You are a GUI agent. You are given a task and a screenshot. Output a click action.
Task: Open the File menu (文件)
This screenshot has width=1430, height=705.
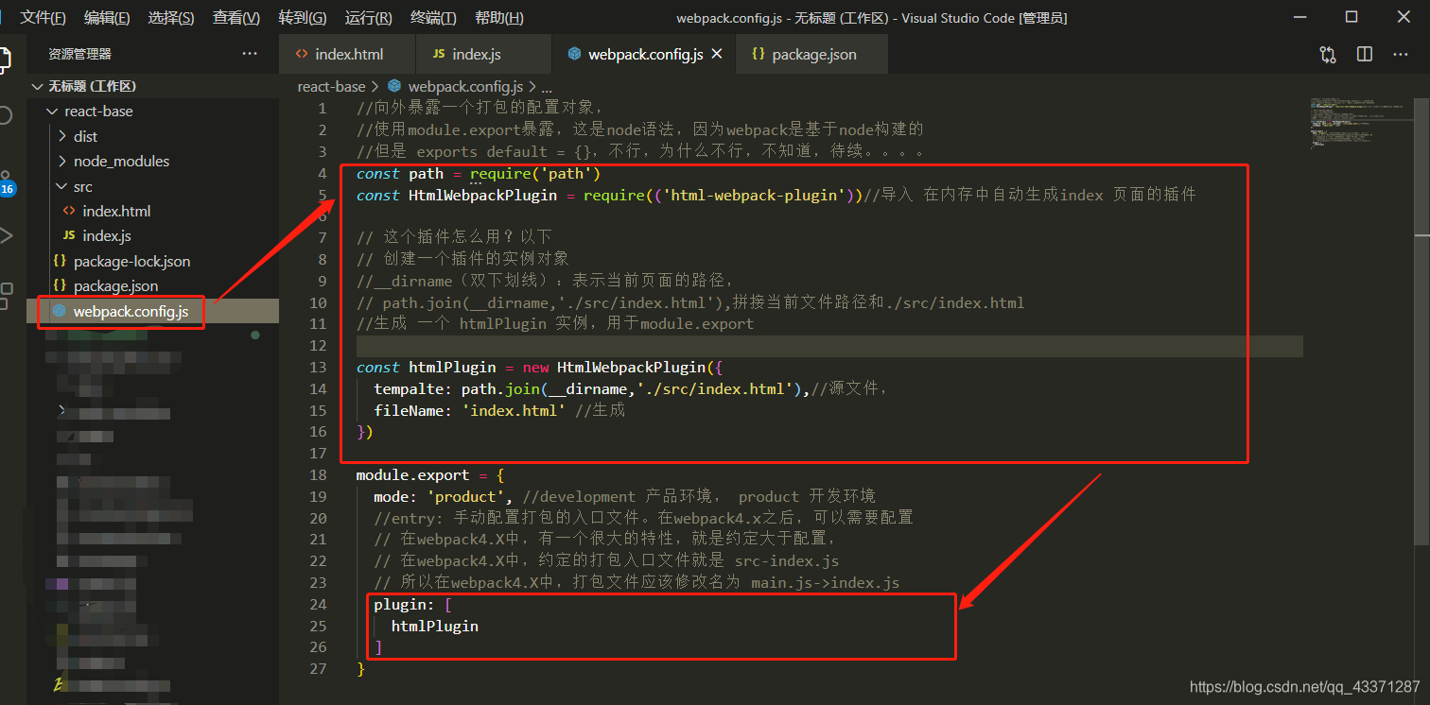[43, 18]
